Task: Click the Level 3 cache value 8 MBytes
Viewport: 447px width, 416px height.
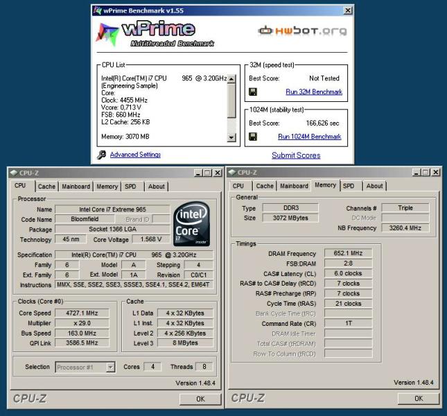Action: pyautogui.click(x=185, y=343)
